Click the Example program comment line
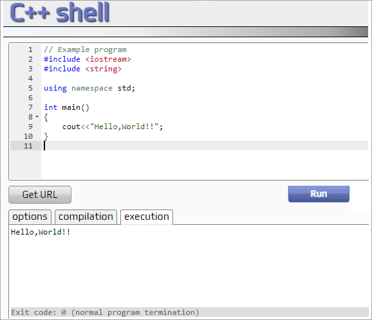The image size is (372, 320). pos(85,49)
